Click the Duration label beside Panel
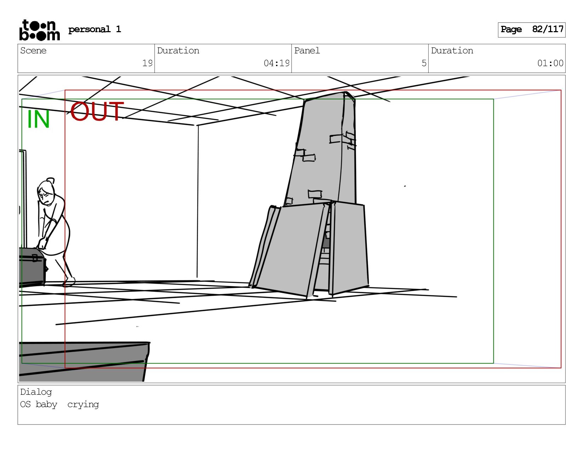The height and width of the screenshot is (451, 584). (452, 51)
